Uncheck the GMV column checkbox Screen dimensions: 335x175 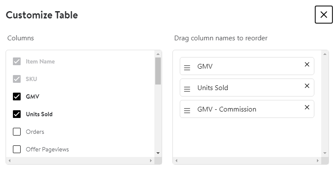click(x=17, y=97)
